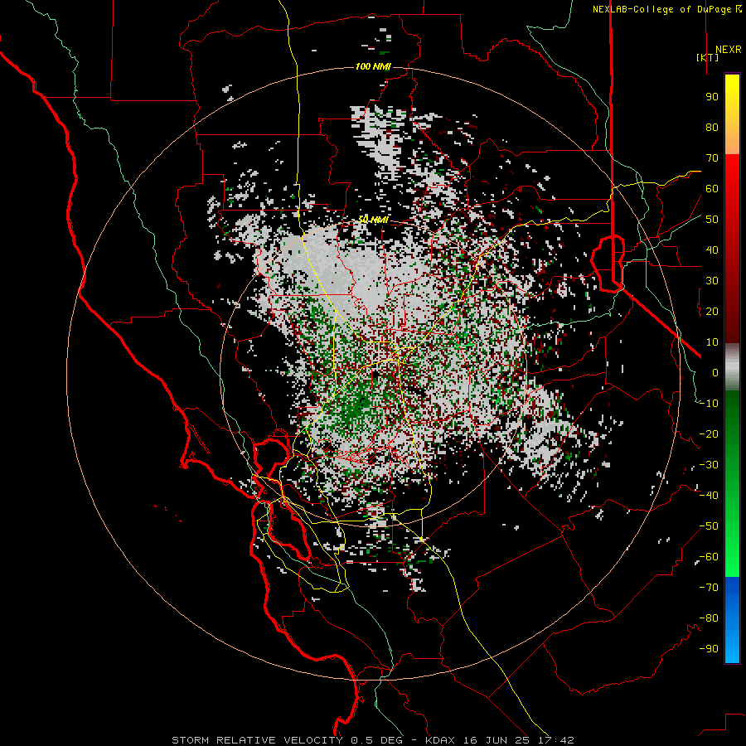Click the 70 value on velocity scale
746x746 pixels.
[x=712, y=158]
